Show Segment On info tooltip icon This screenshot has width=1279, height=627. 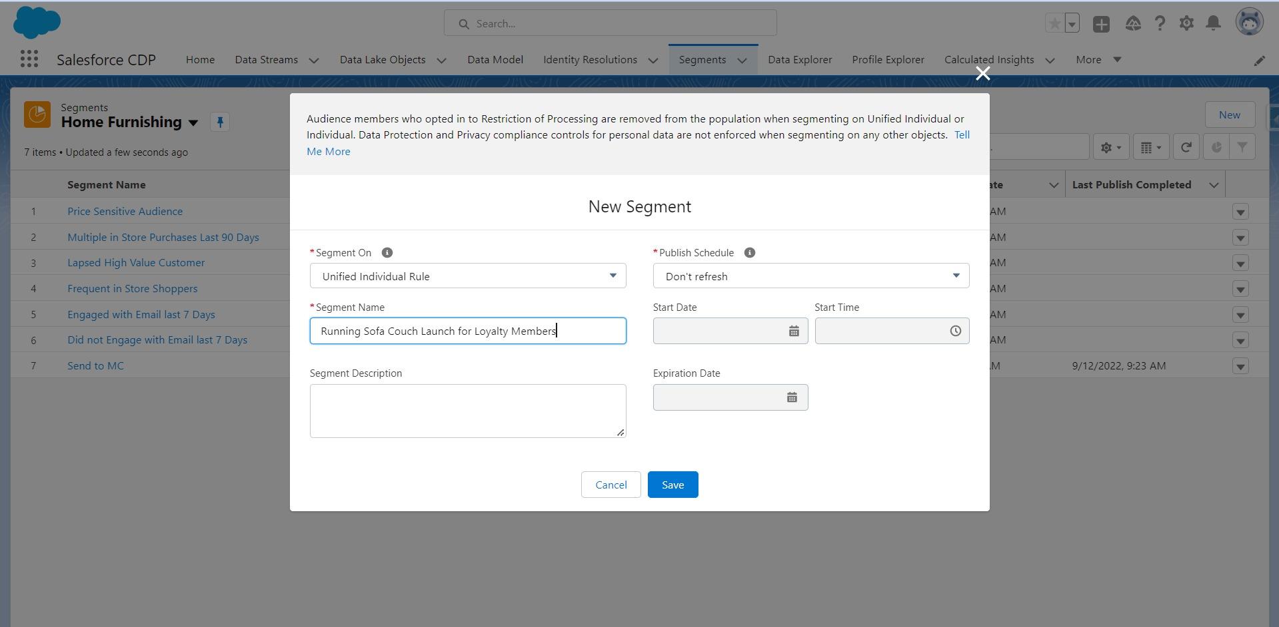coord(387,253)
